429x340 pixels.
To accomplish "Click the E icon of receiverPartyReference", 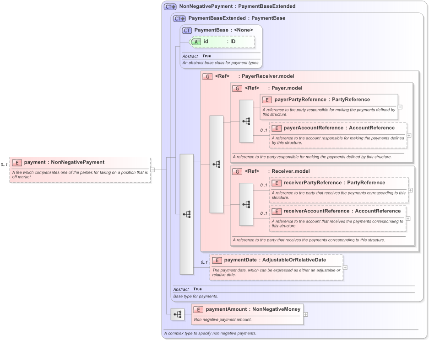I will (x=277, y=183).
